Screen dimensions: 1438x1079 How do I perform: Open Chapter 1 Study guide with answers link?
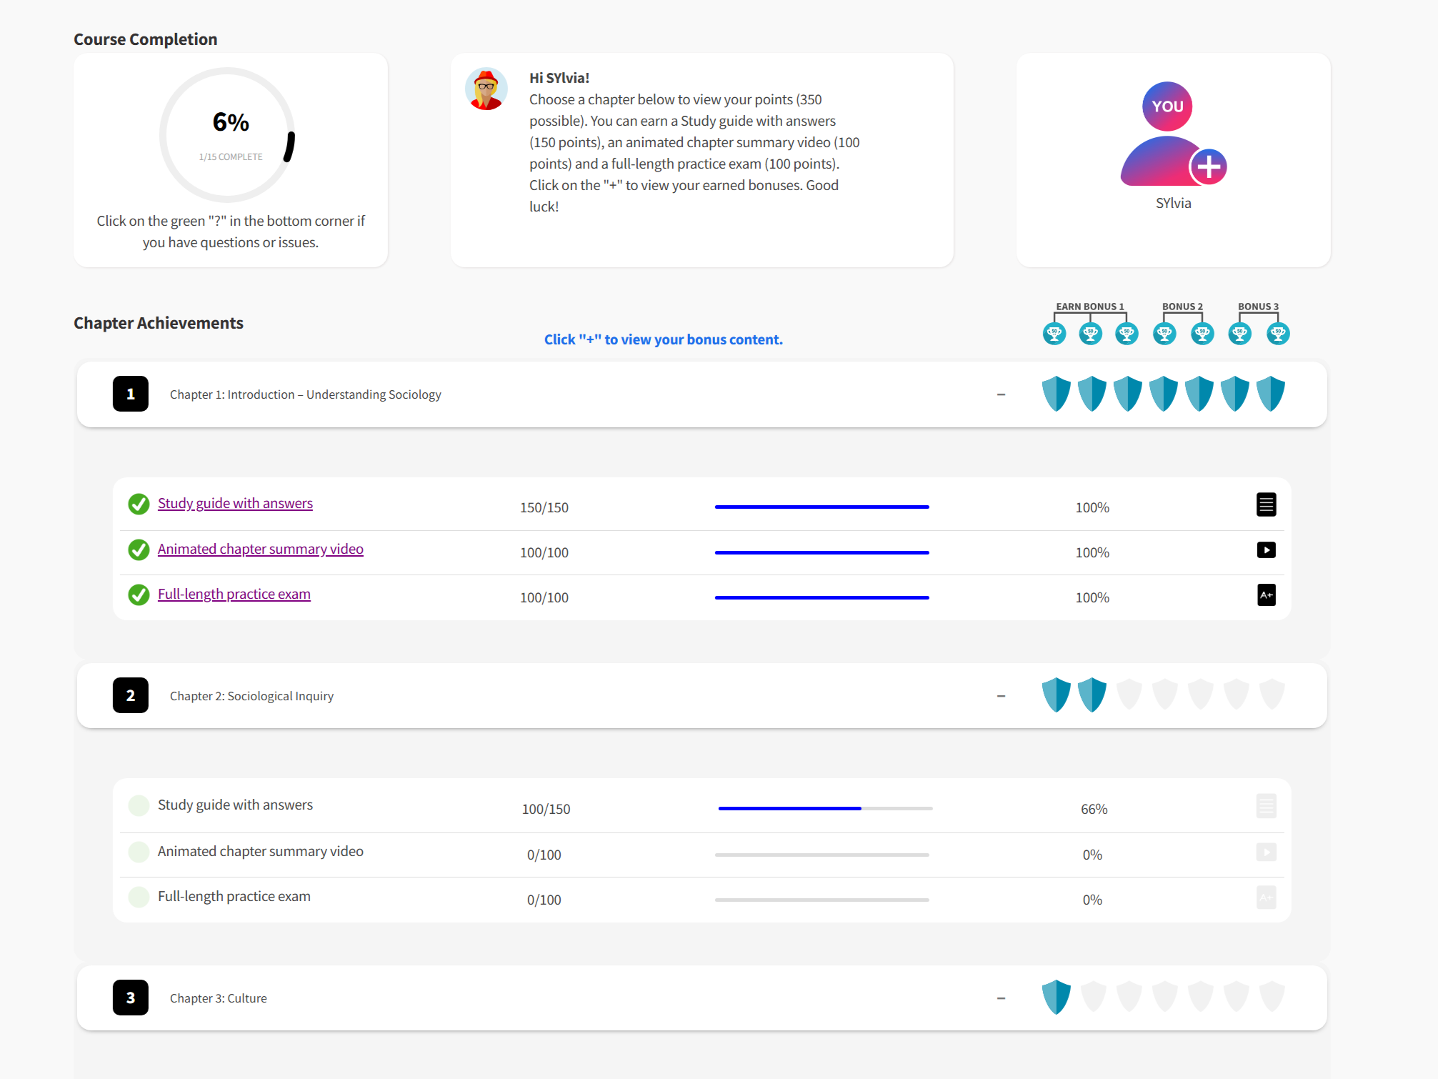235,503
